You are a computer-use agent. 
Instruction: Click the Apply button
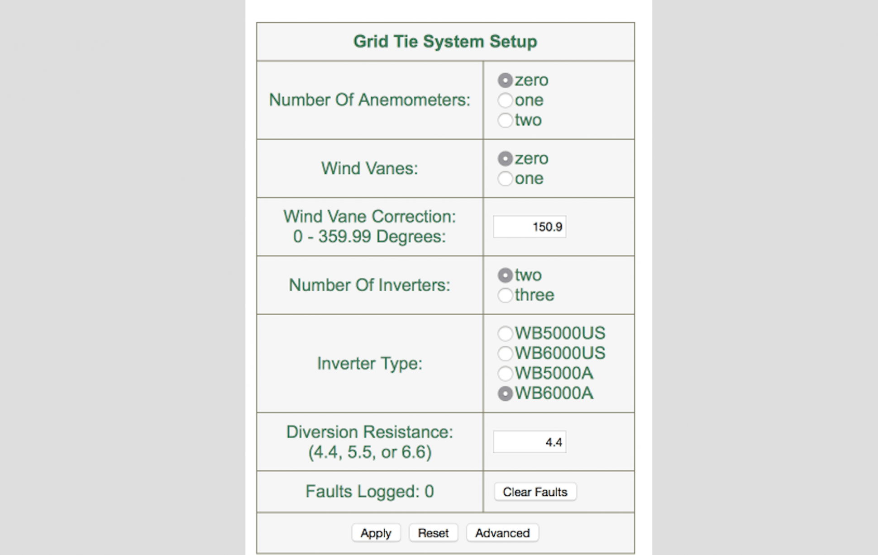click(376, 533)
